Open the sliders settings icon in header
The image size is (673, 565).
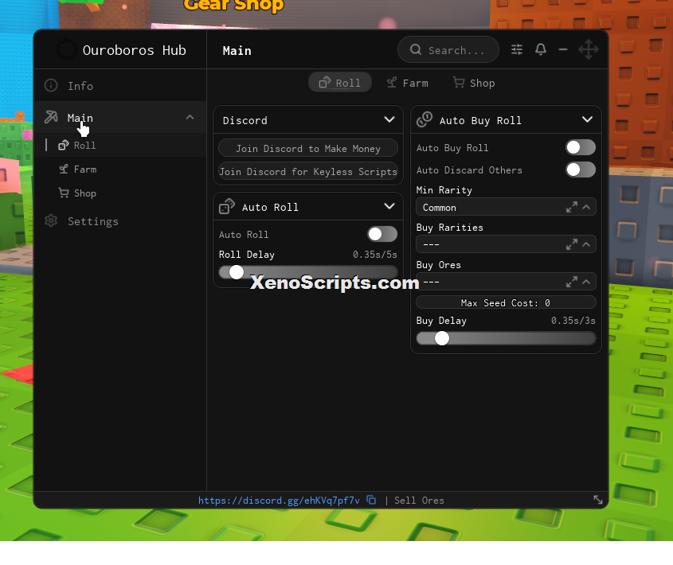517,49
